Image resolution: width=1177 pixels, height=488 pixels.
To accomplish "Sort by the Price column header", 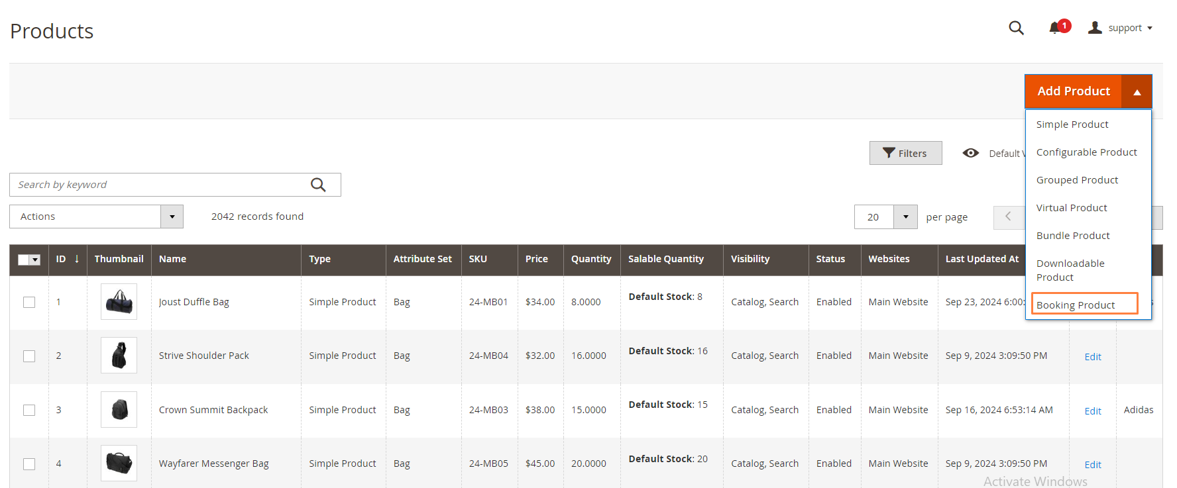I will click(x=540, y=259).
